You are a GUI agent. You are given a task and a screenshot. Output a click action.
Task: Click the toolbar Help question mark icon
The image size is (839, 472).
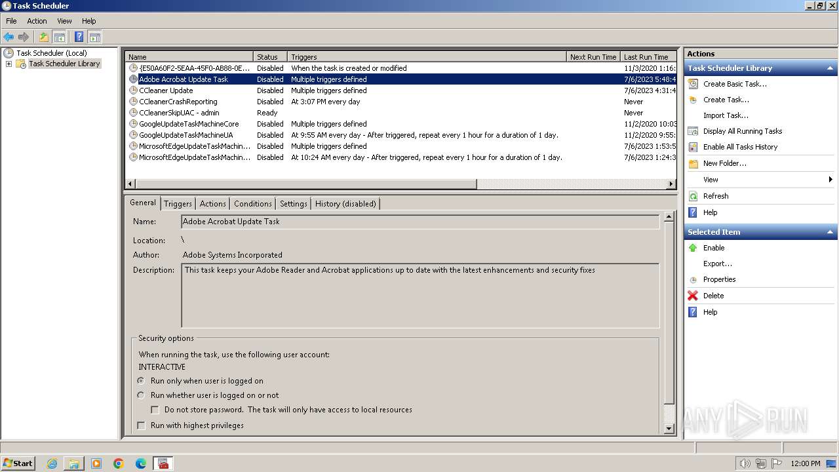click(79, 37)
